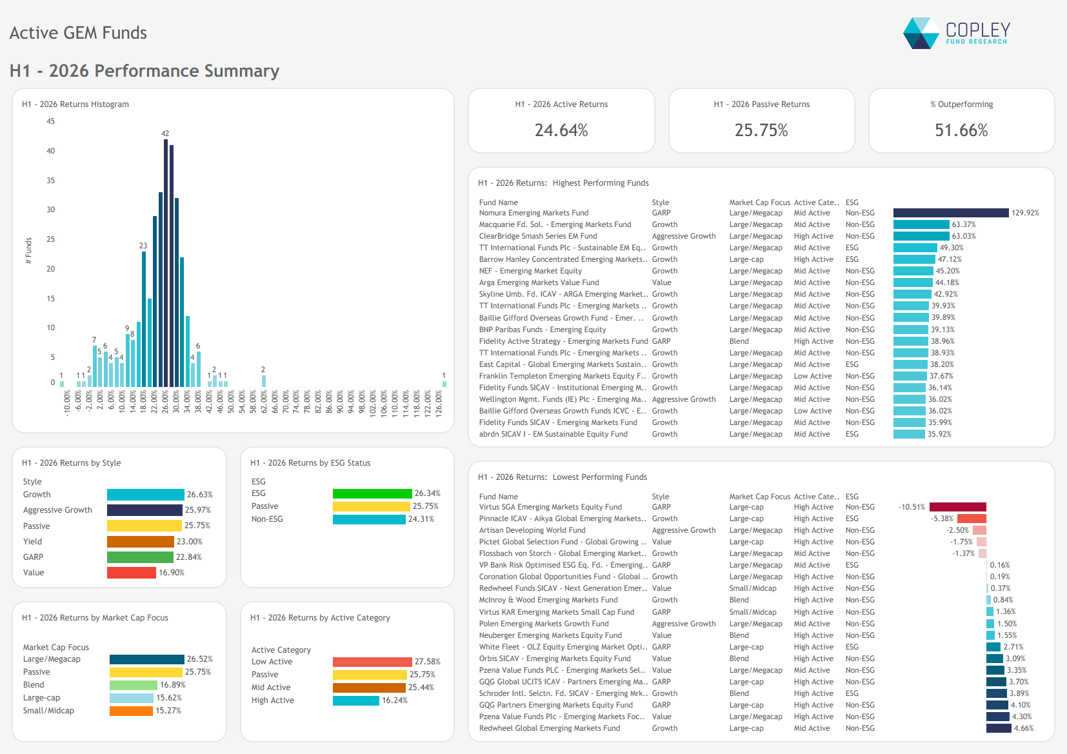Select the Yield style bar showing 23.00%
Screen dimensions: 1067x754
tap(141, 542)
